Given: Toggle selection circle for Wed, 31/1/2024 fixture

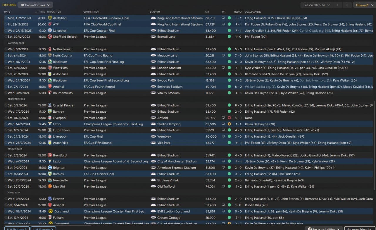Looking at the screenshot, I should tap(6, 93).
